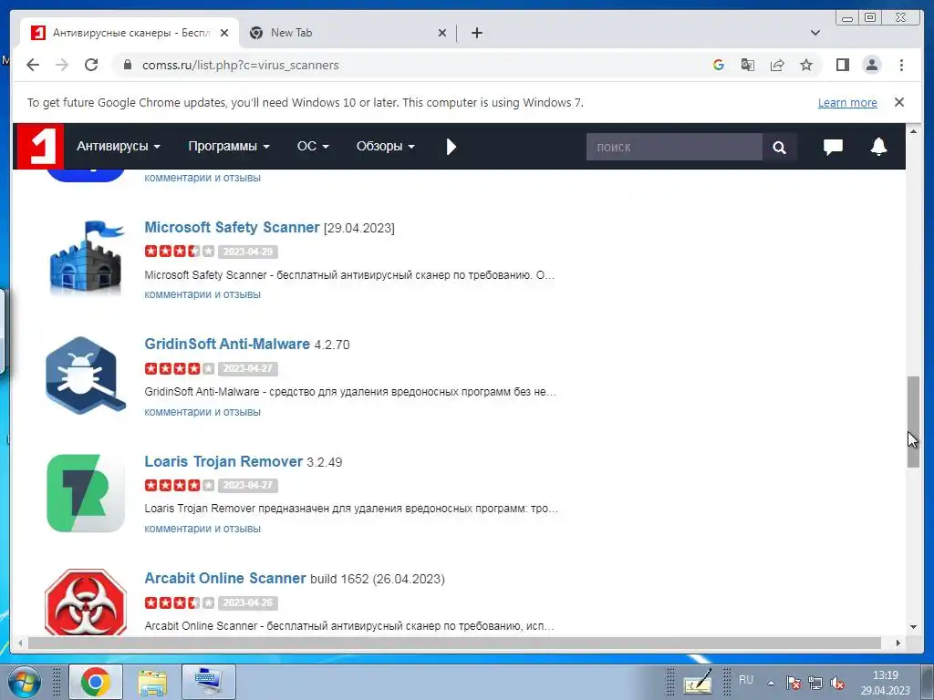Expand the tab search chevron
Image resolution: width=934 pixels, height=700 pixels.
pyautogui.click(x=815, y=33)
